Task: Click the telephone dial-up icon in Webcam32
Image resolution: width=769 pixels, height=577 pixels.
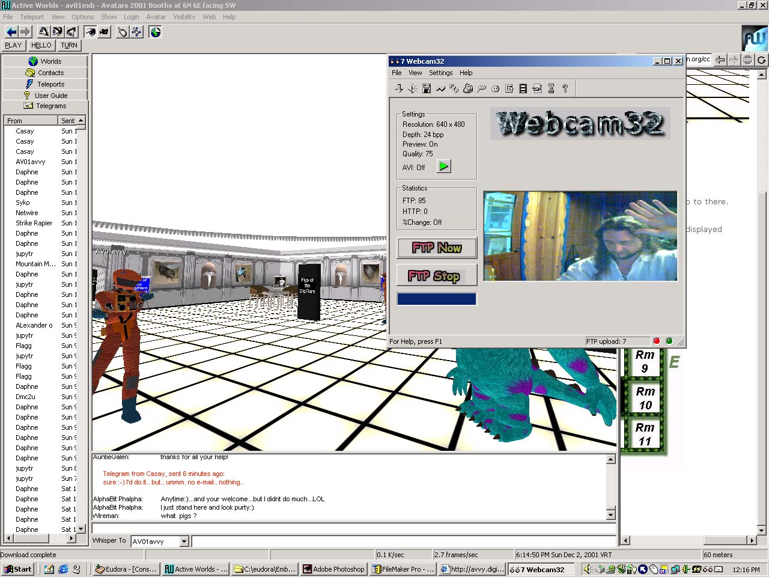Action: [x=468, y=89]
